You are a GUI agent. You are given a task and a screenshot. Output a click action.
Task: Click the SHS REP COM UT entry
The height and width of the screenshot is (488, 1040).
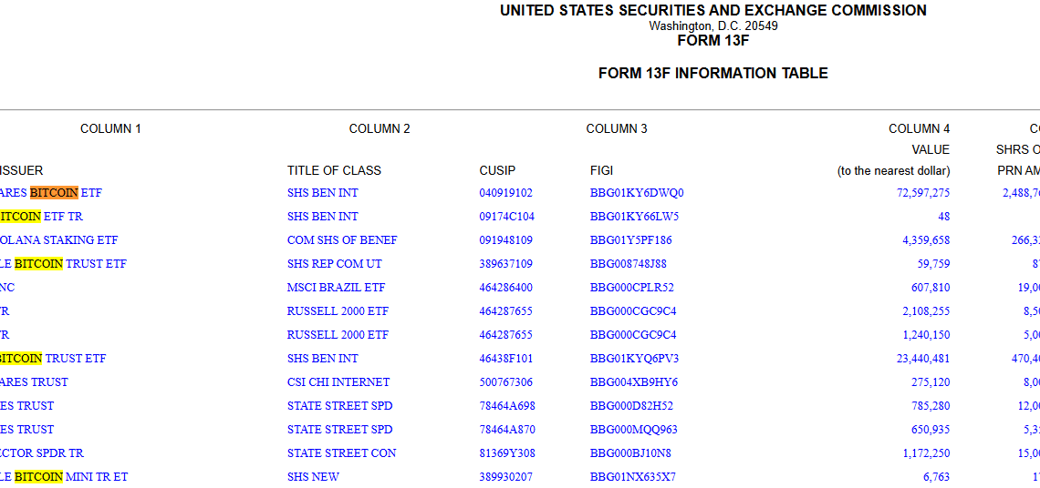click(x=334, y=264)
